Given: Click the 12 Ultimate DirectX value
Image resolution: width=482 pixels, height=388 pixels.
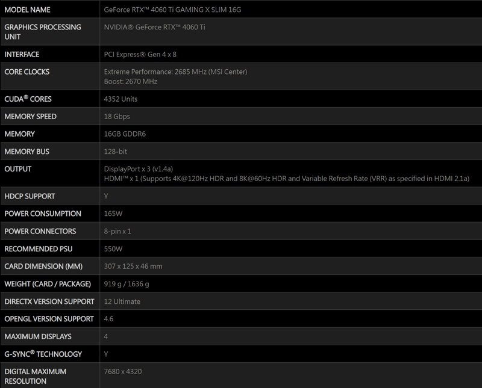Looking at the screenshot, I should 122,301.
